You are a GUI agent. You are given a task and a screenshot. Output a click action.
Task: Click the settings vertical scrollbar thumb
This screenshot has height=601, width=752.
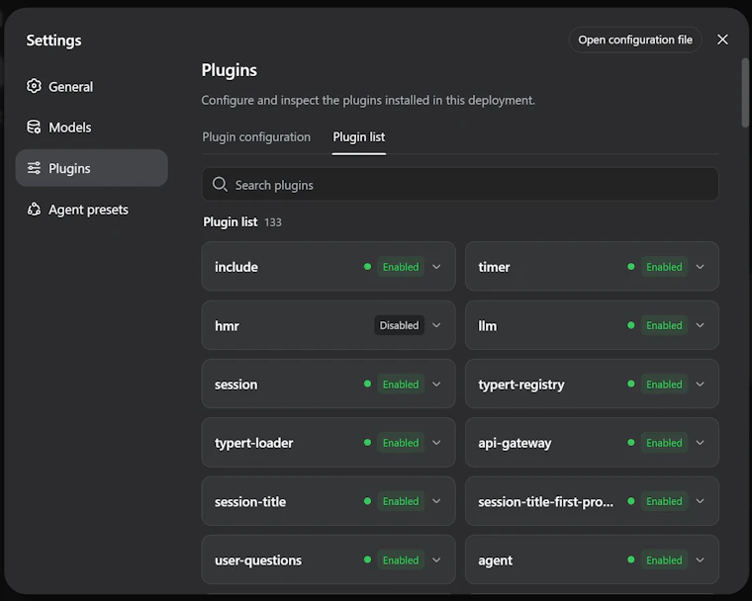[745, 93]
